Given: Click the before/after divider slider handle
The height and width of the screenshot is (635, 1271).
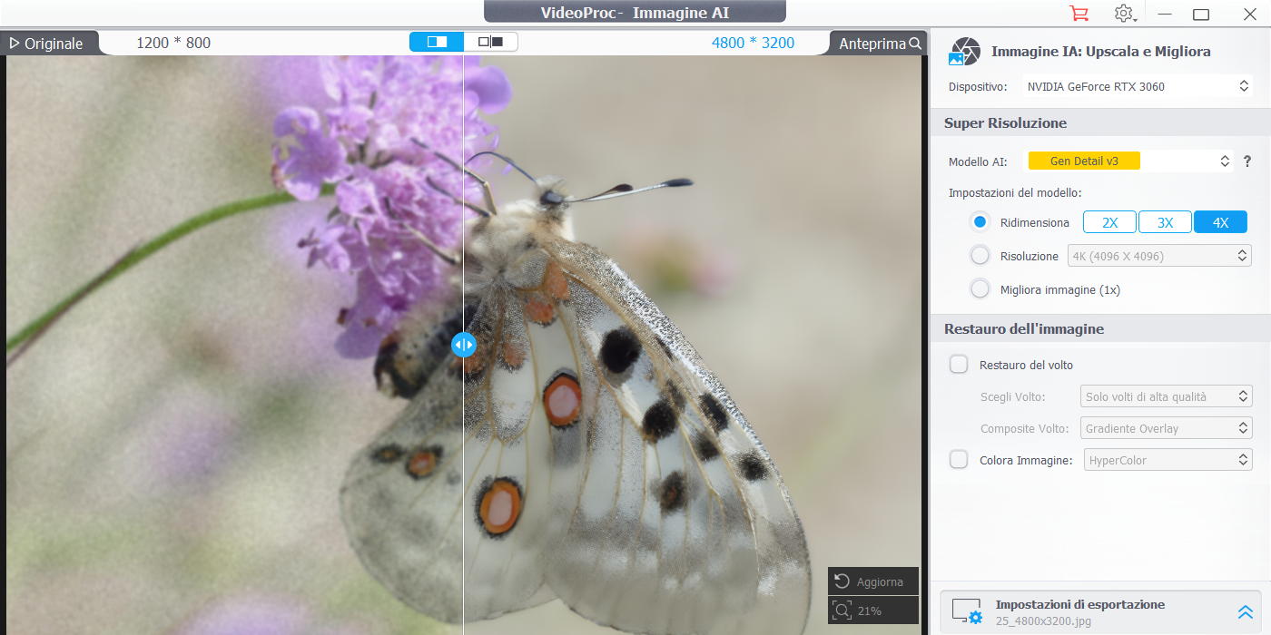Looking at the screenshot, I should pos(464,345).
